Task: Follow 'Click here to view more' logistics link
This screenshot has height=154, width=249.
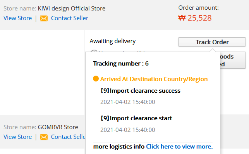Action: (179, 147)
